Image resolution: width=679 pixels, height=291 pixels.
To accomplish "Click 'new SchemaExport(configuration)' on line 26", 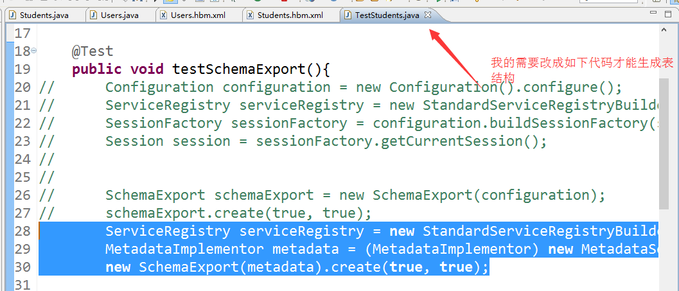I will 467,195.
